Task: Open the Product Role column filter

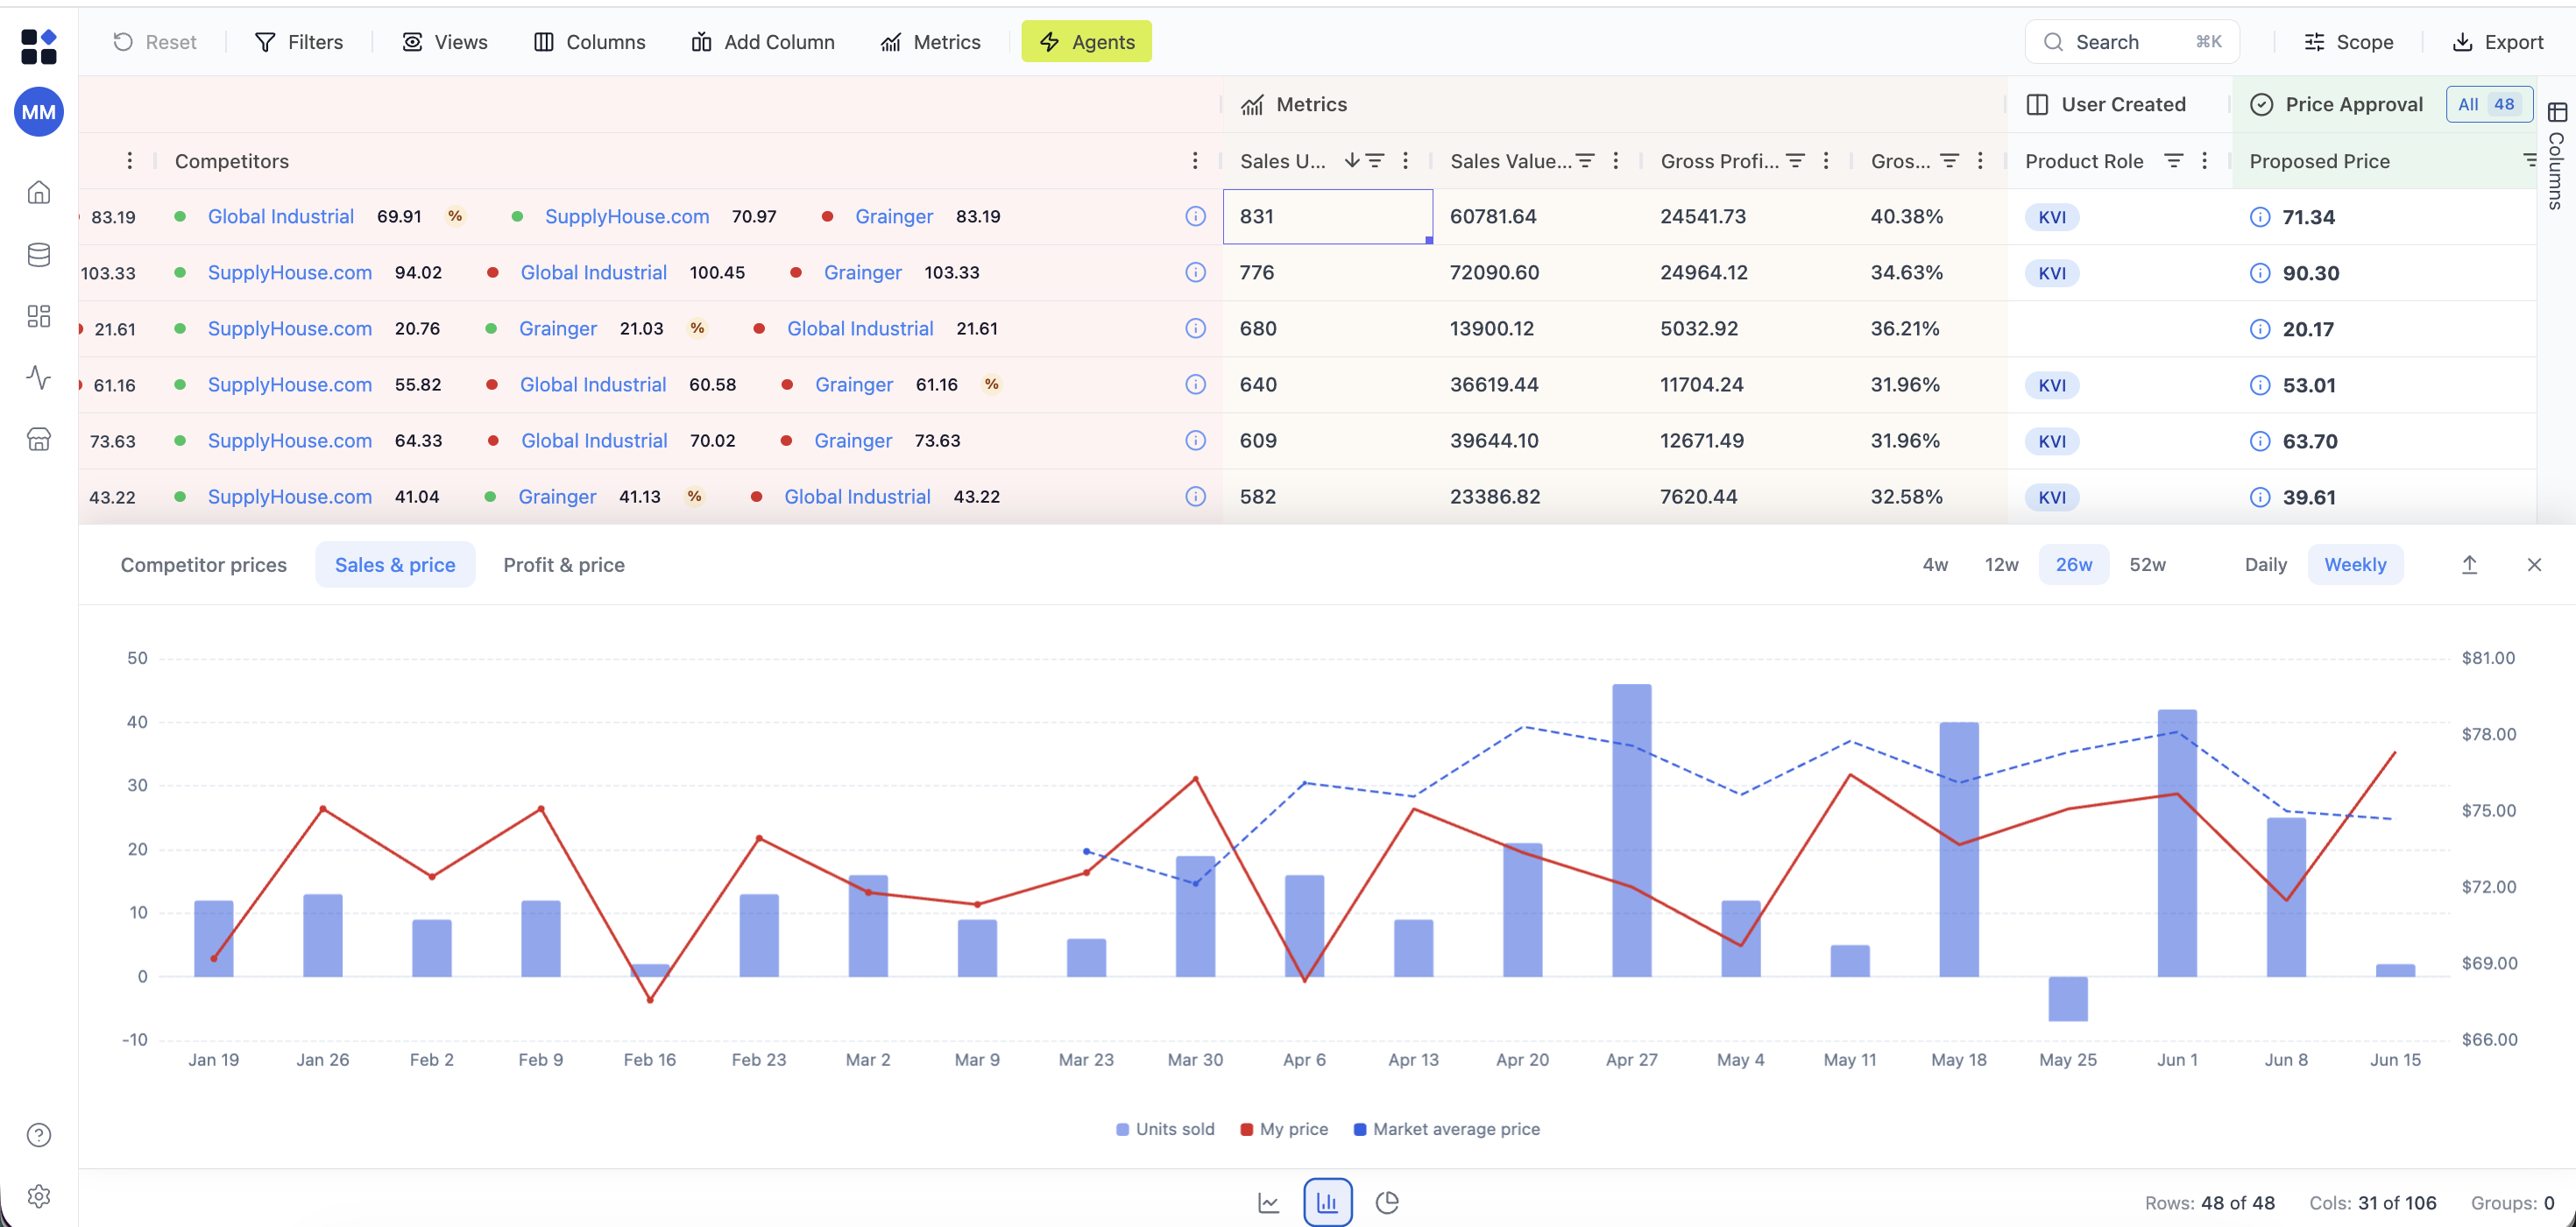Action: (x=2173, y=161)
